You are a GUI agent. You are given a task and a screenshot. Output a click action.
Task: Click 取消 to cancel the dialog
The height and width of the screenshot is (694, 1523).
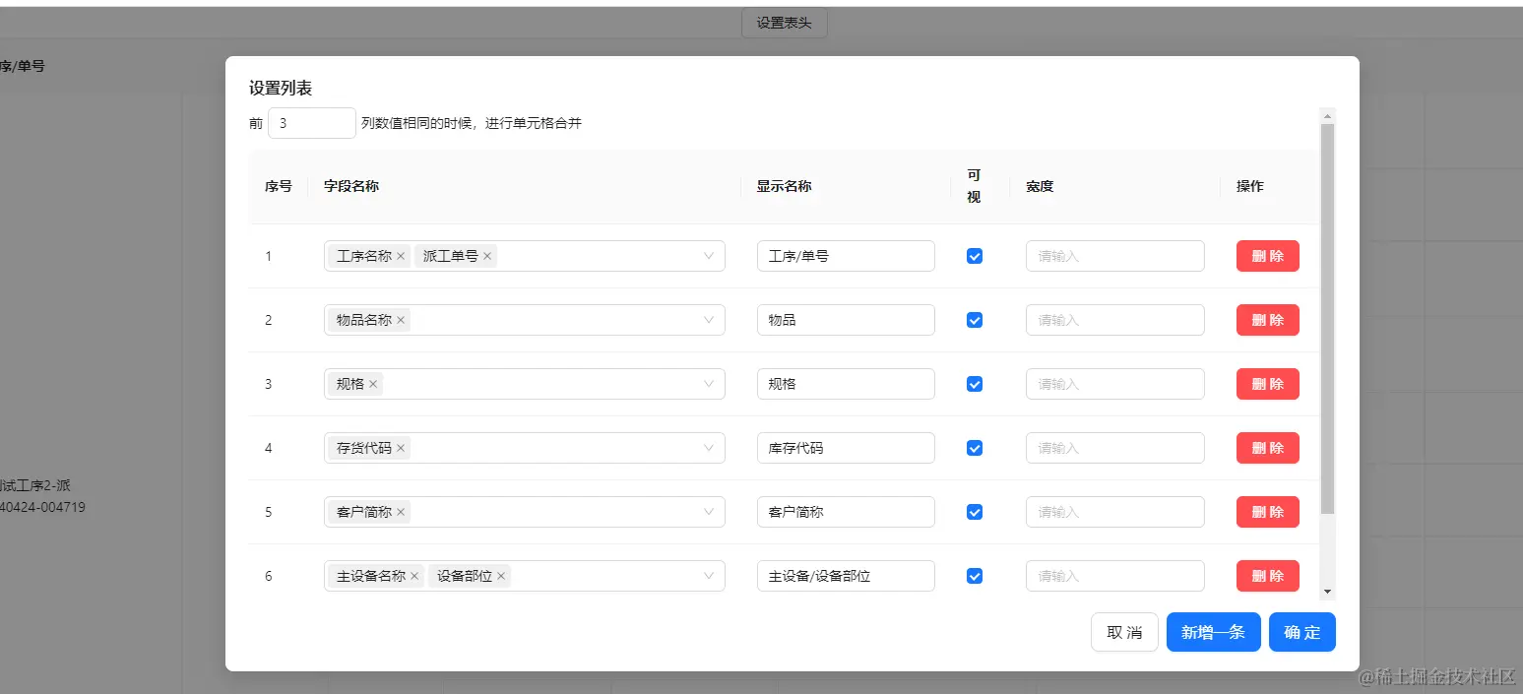coord(1124,632)
